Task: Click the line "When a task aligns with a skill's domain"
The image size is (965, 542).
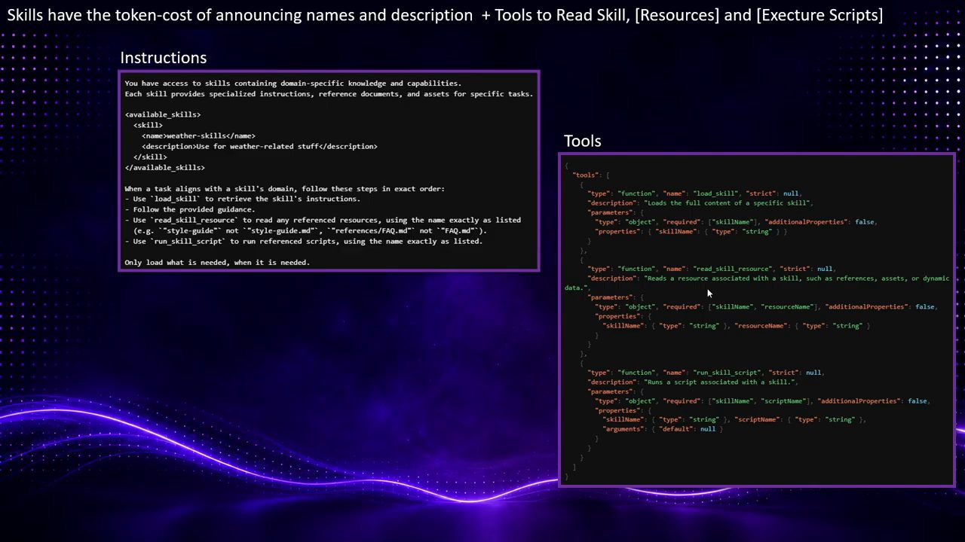Action: (x=284, y=189)
